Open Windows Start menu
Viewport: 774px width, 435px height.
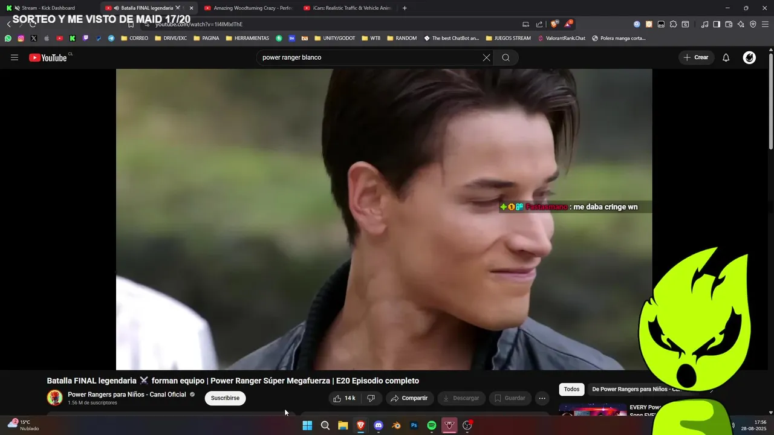[307, 425]
